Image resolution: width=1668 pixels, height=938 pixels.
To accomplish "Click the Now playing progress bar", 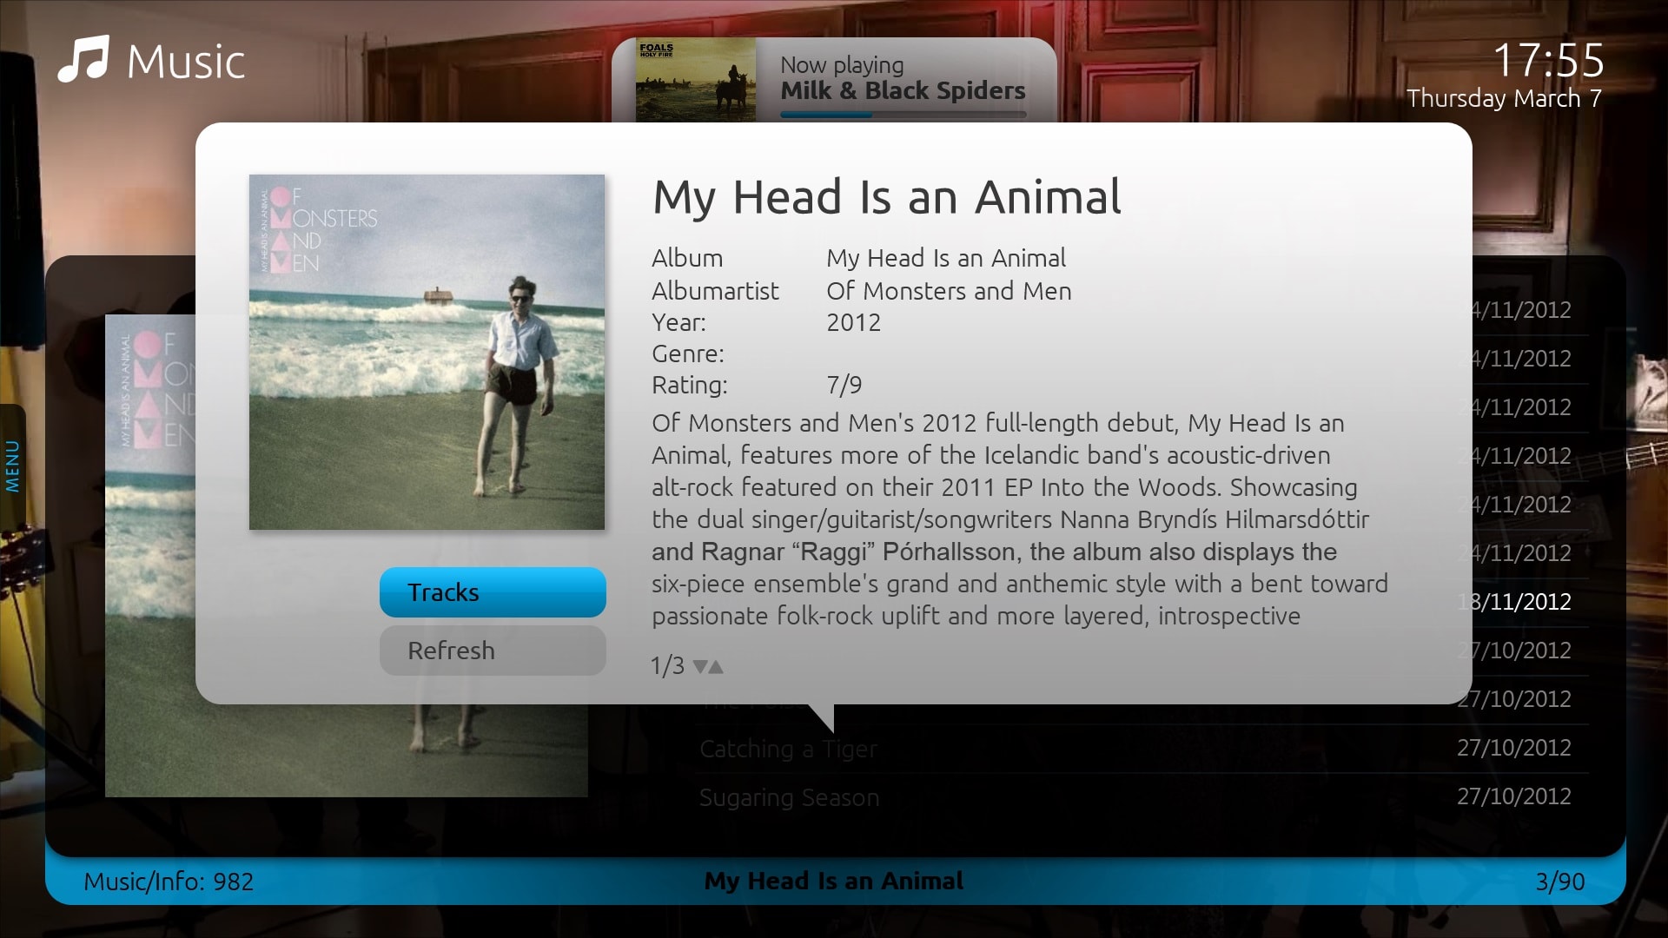I will [x=903, y=115].
